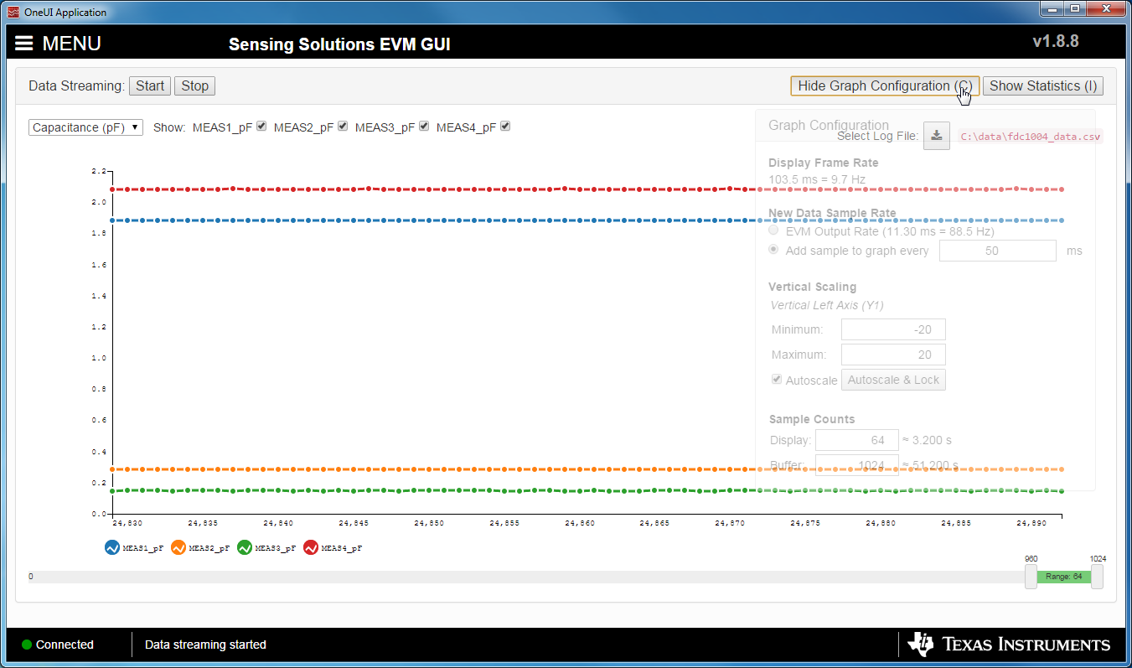Open the hamburger MENU icon
Viewport: 1132px width, 668px height.
23,43
